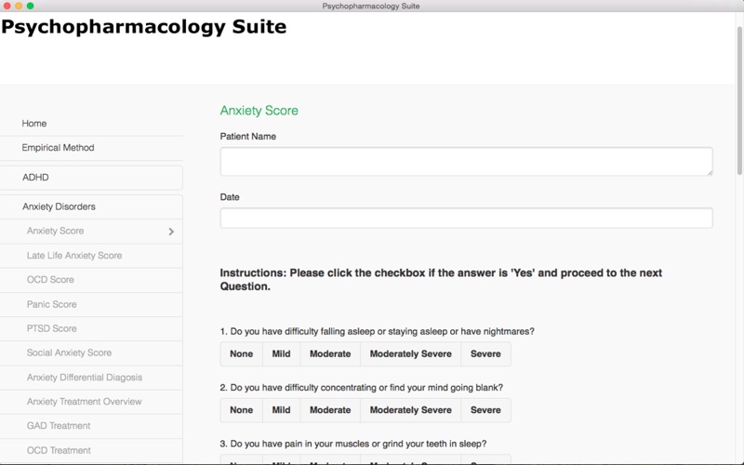Expand the Anxiety Disorders section

pyautogui.click(x=59, y=206)
